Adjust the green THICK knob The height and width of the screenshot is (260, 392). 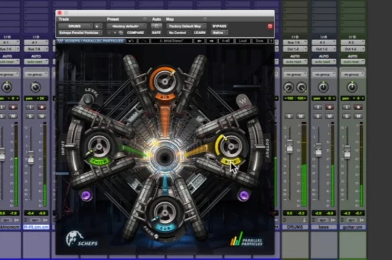(99, 146)
